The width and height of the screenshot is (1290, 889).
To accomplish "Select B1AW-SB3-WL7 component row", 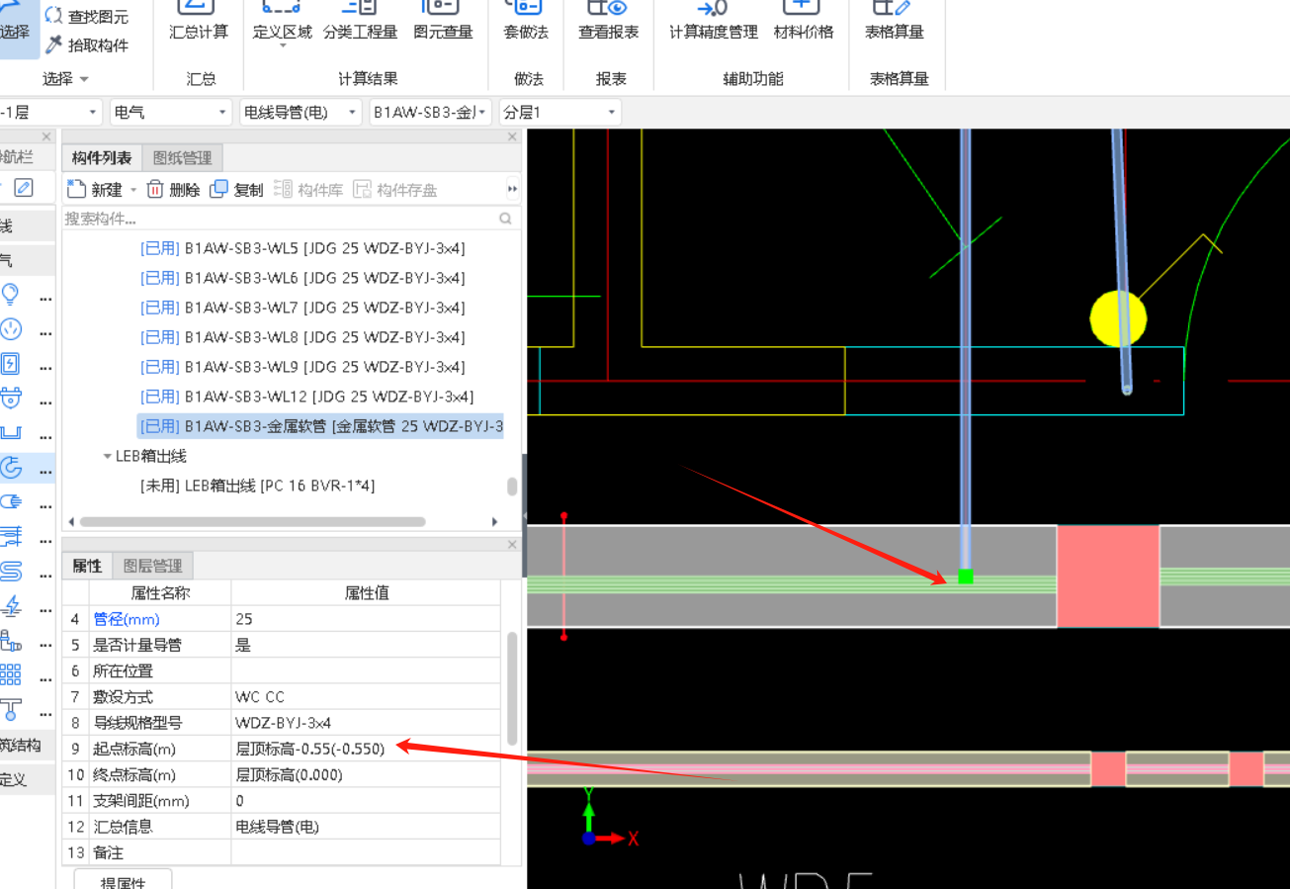I will point(302,308).
